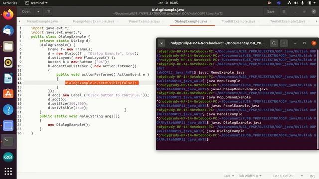319x179 pixels.
Task: Open Firefox from the dock
Action: pyautogui.click(x=8, y=14)
